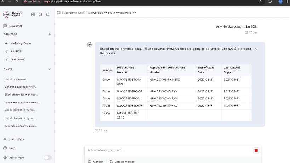
Task: Click the hash icon beside Marketing-Demo
Action: [6, 43]
